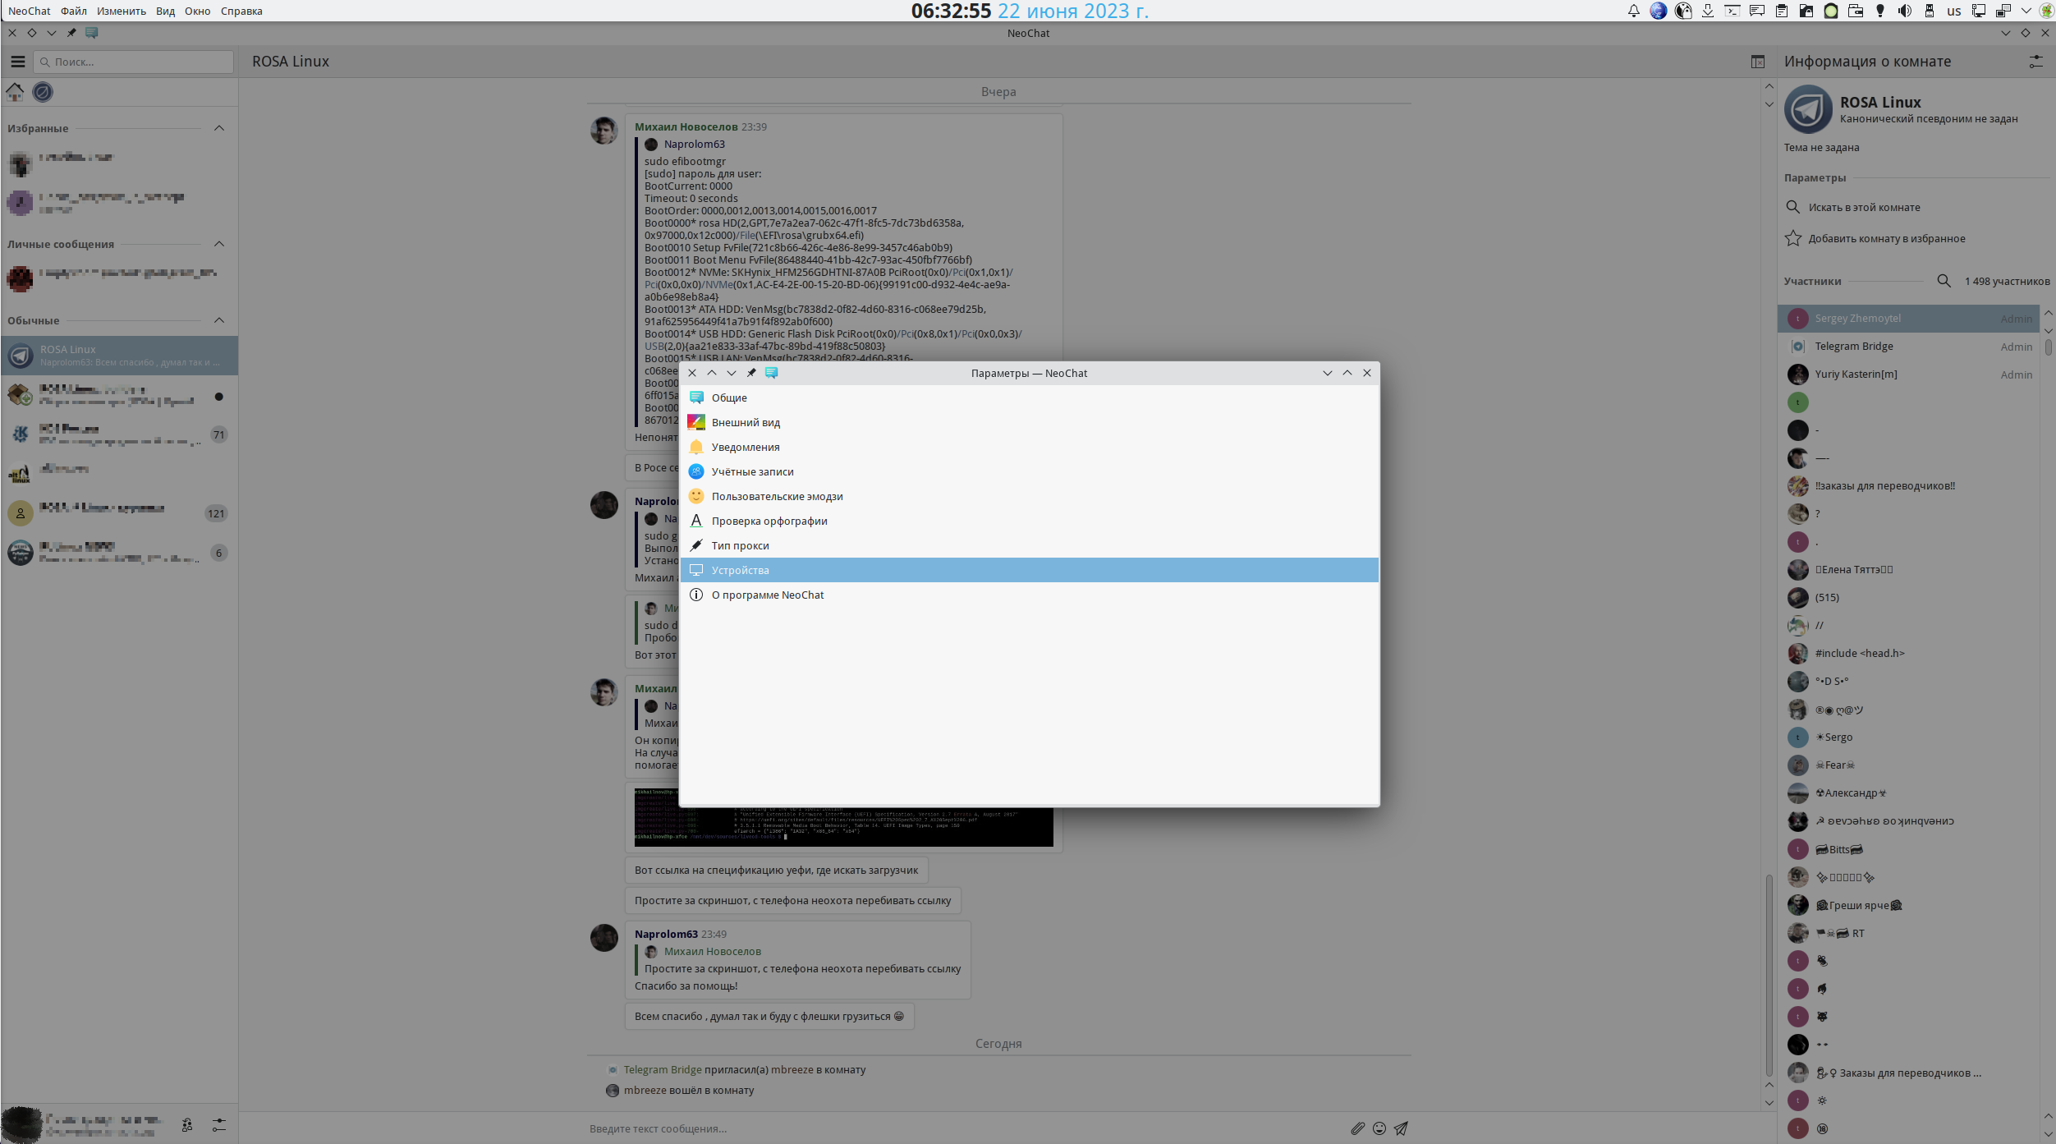The image size is (2056, 1144).
Task: Select Учётные записи settings category
Action: (x=752, y=471)
